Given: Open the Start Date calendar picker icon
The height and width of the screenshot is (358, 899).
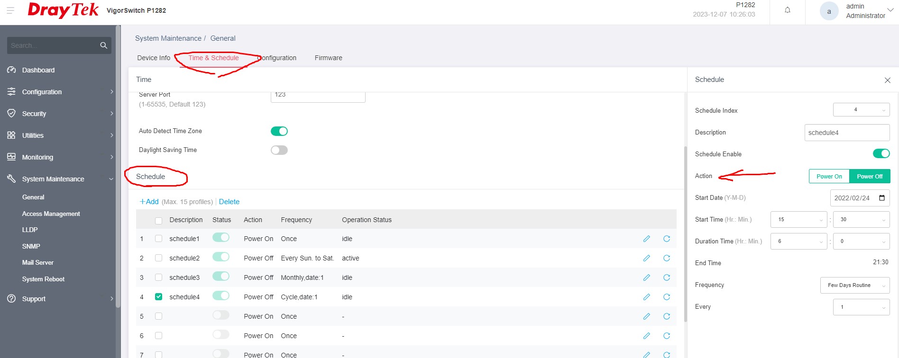Looking at the screenshot, I should pyautogui.click(x=881, y=198).
